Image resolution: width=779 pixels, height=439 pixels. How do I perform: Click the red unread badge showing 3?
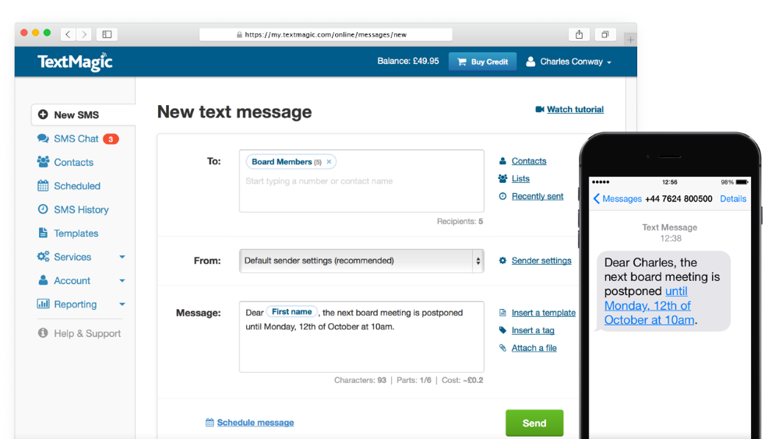tap(111, 139)
